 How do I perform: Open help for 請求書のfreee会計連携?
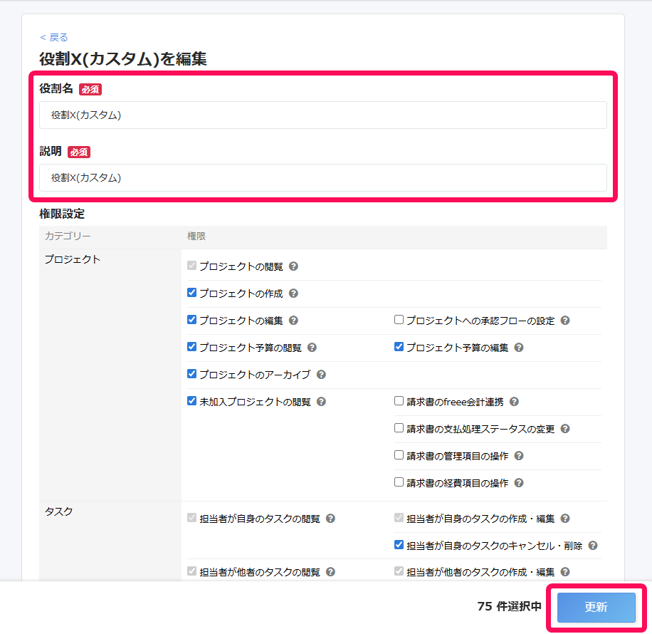515,401
